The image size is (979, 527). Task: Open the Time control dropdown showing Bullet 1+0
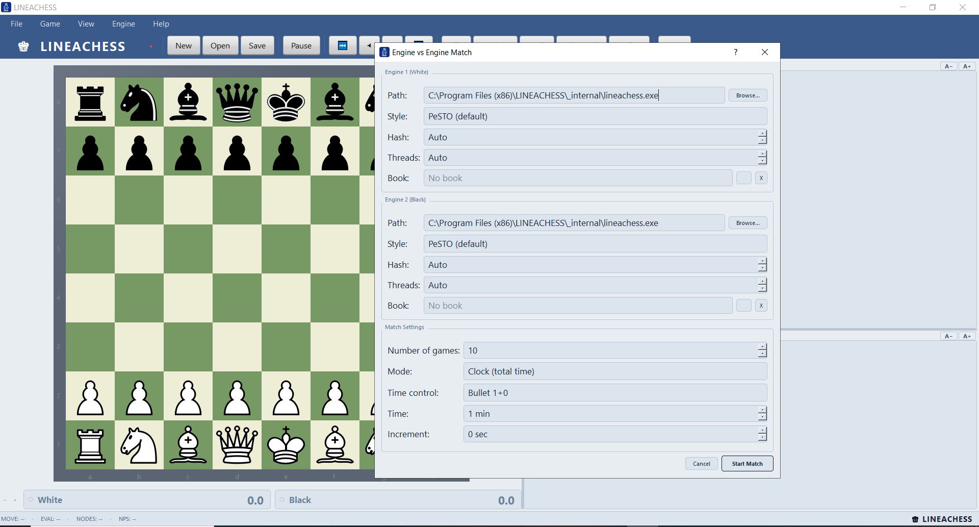(x=614, y=392)
